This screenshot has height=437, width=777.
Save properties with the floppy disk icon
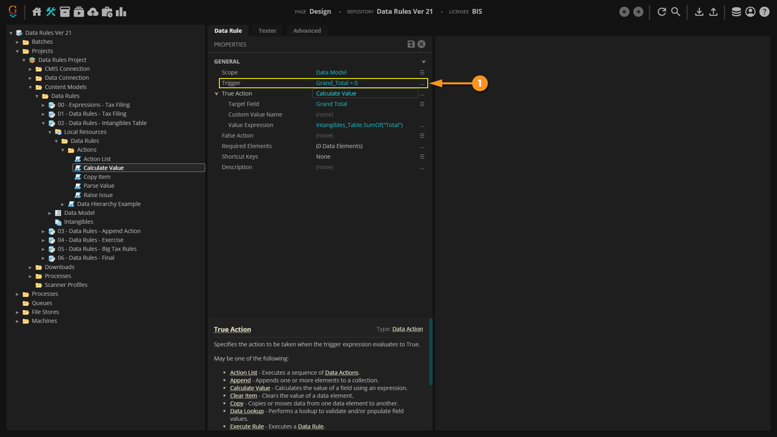tap(411, 44)
